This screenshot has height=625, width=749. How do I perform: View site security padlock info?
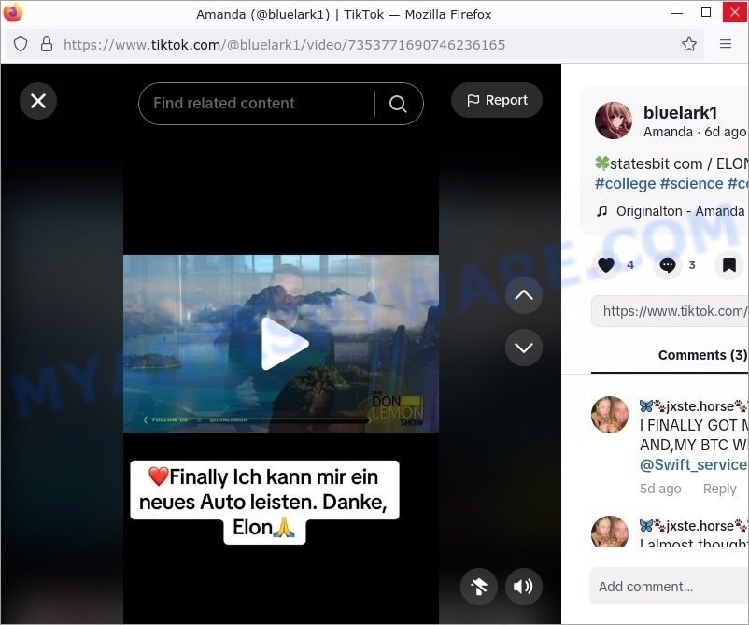click(47, 45)
